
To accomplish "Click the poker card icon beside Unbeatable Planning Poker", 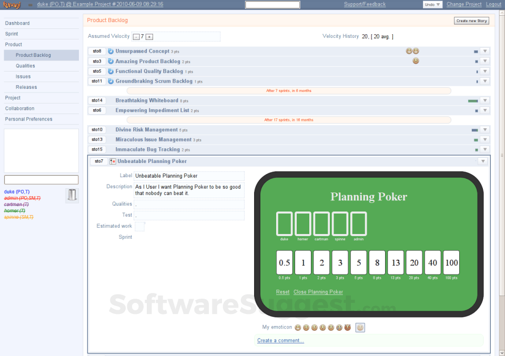I will pos(113,161).
